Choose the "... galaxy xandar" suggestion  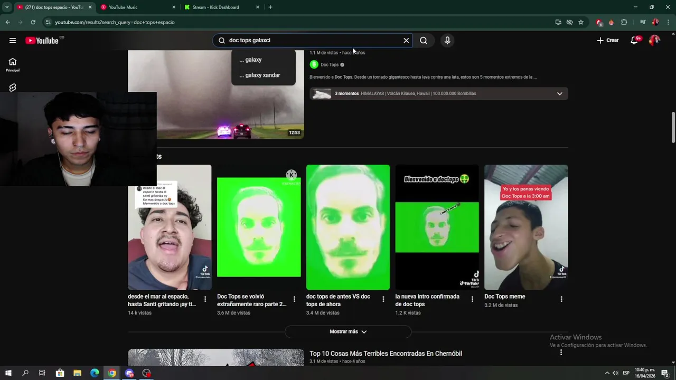pos(264,75)
